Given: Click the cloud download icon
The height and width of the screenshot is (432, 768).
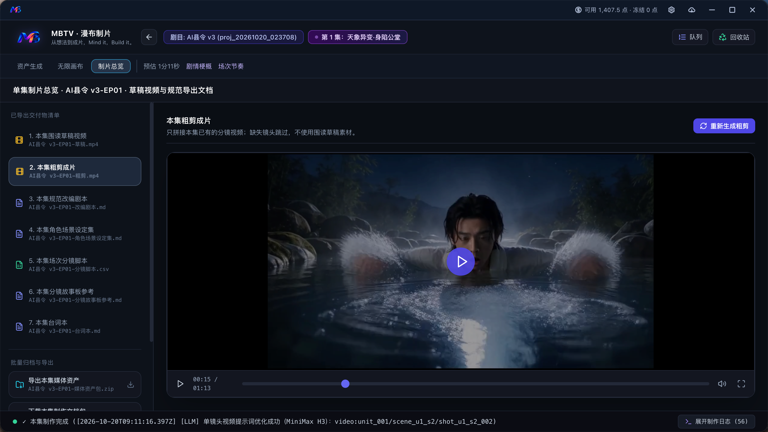Looking at the screenshot, I should click(x=692, y=10).
